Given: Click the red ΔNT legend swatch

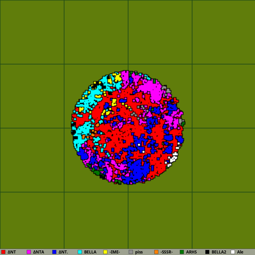Looking at the screenshot, I should click(3, 252).
